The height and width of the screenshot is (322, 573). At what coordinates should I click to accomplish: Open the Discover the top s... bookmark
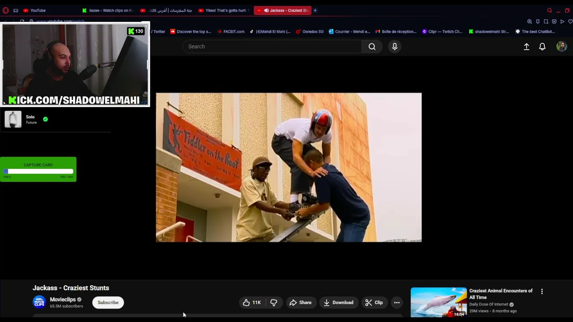coord(191,32)
